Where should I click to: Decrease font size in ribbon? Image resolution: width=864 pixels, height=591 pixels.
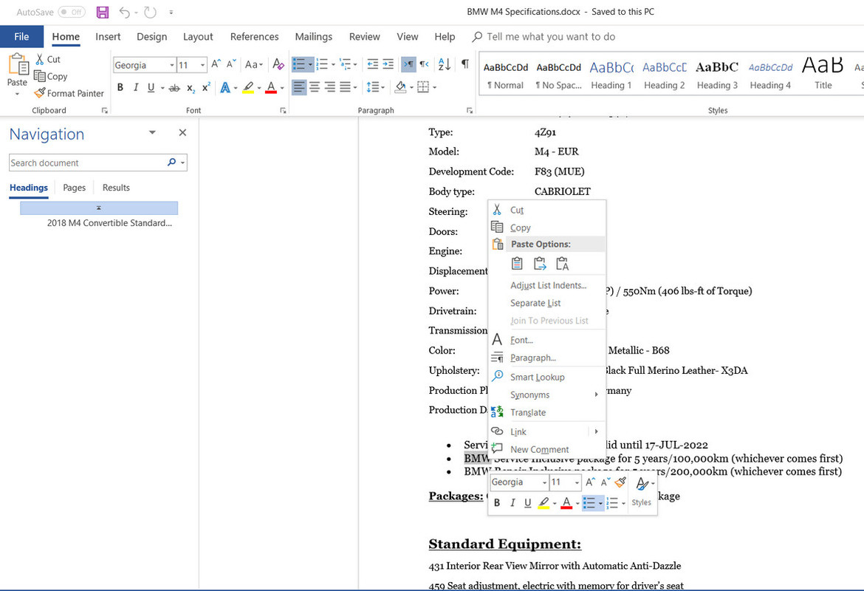click(x=231, y=64)
